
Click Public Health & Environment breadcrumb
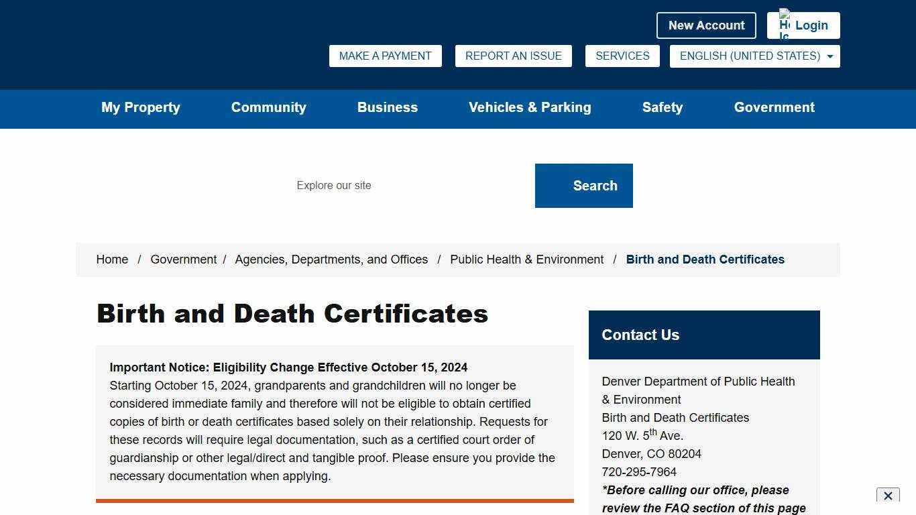click(526, 260)
